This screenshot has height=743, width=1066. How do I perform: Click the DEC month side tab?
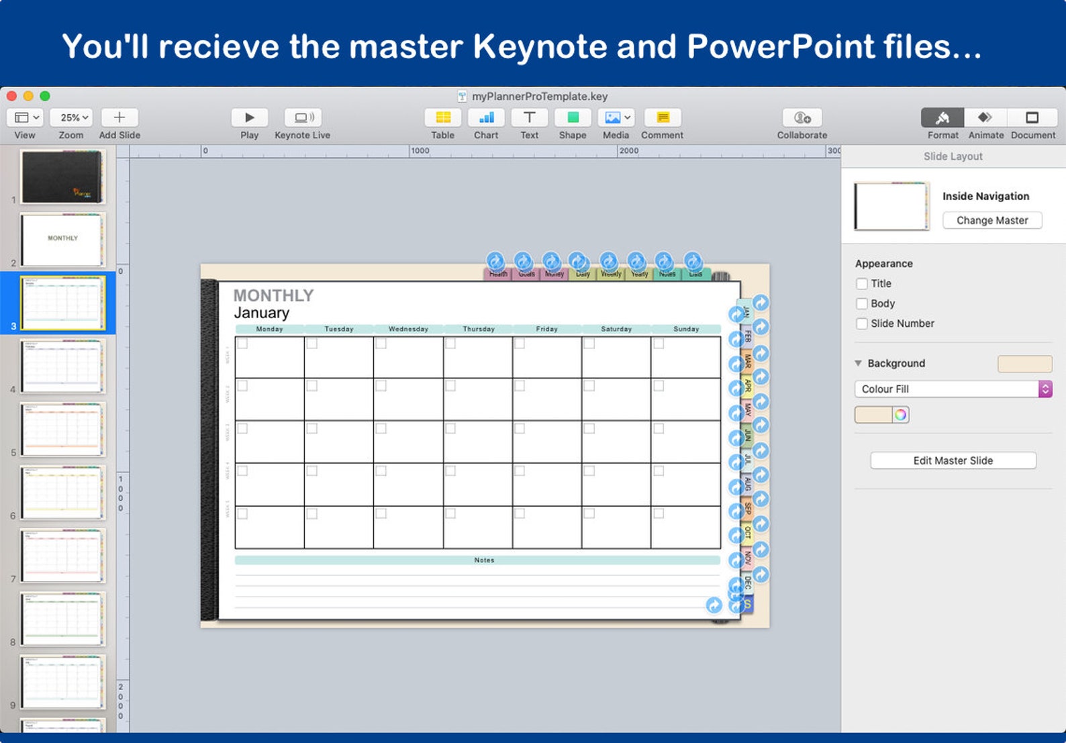pyautogui.click(x=748, y=581)
